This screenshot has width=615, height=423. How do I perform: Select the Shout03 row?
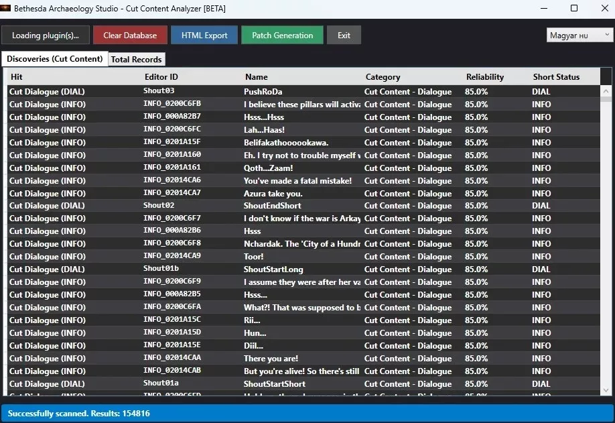[303, 91]
